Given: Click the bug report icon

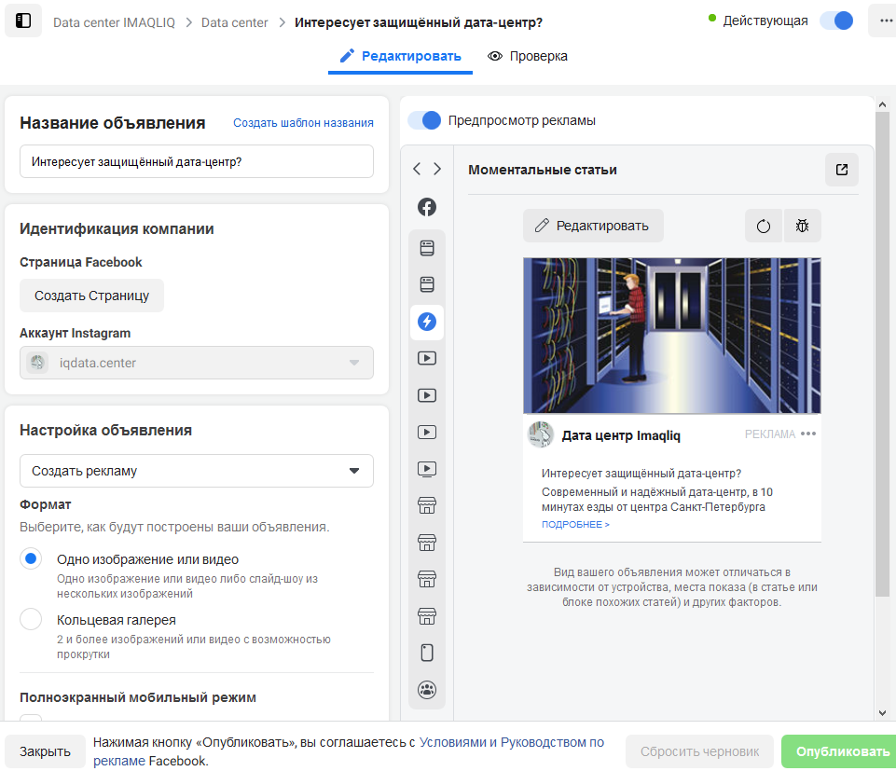Looking at the screenshot, I should tap(802, 226).
